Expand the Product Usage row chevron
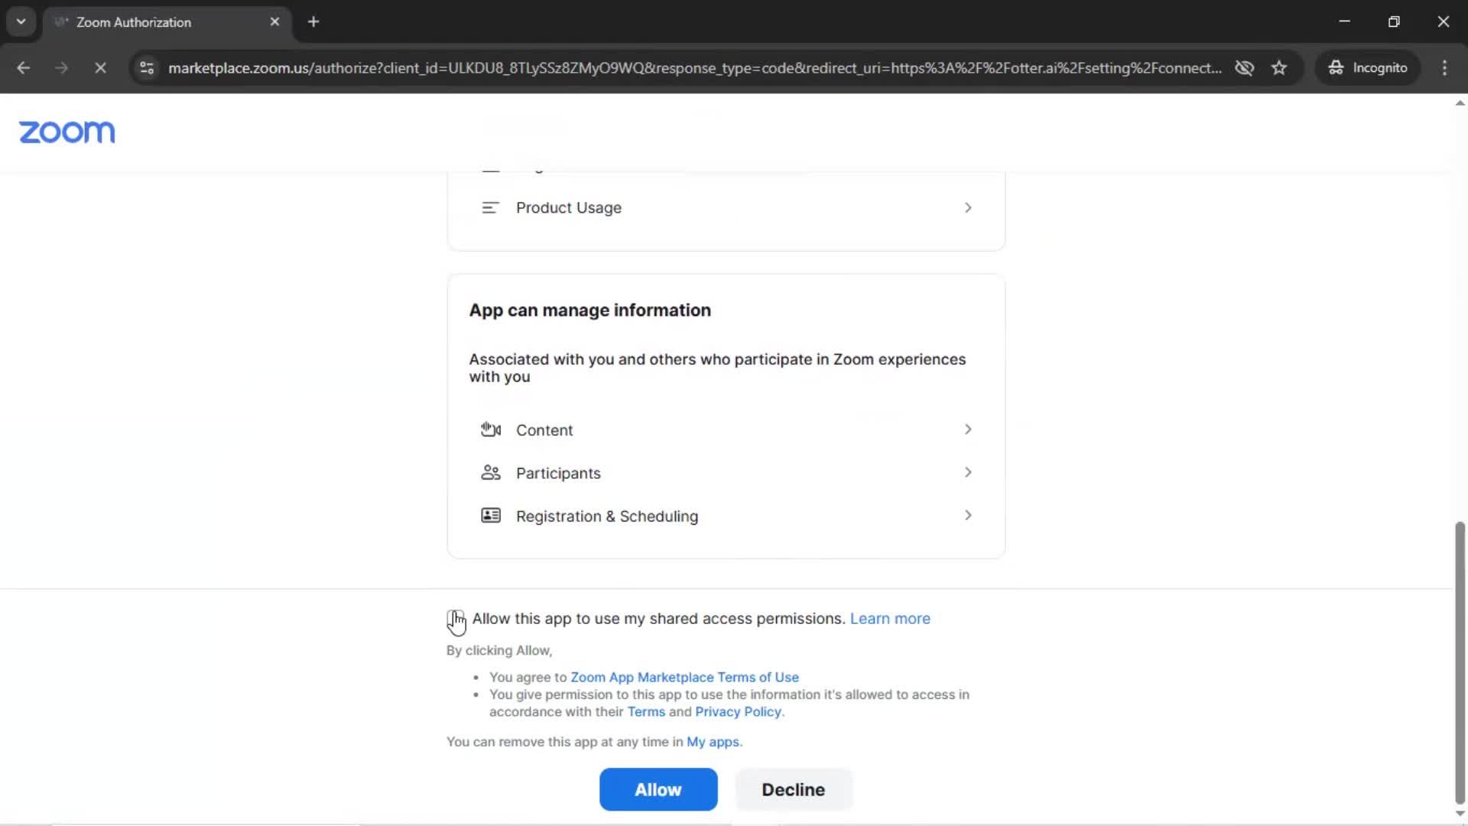Screen dimensions: 1468x826 [x=968, y=208]
